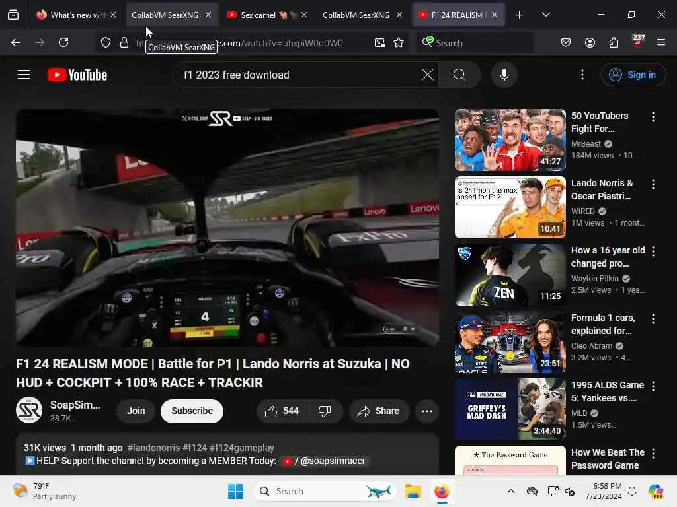Dislike the video with thumbs down
The image size is (677, 507).
(325, 411)
